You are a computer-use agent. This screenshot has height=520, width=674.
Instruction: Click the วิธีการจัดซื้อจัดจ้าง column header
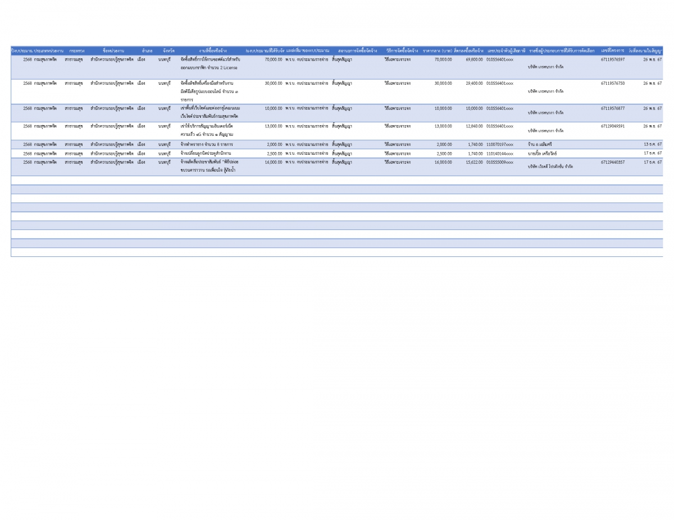(x=402, y=50)
